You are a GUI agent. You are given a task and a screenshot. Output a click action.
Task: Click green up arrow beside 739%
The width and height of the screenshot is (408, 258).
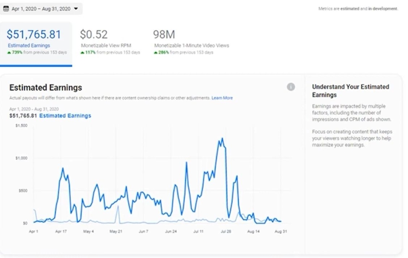[9, 53]
